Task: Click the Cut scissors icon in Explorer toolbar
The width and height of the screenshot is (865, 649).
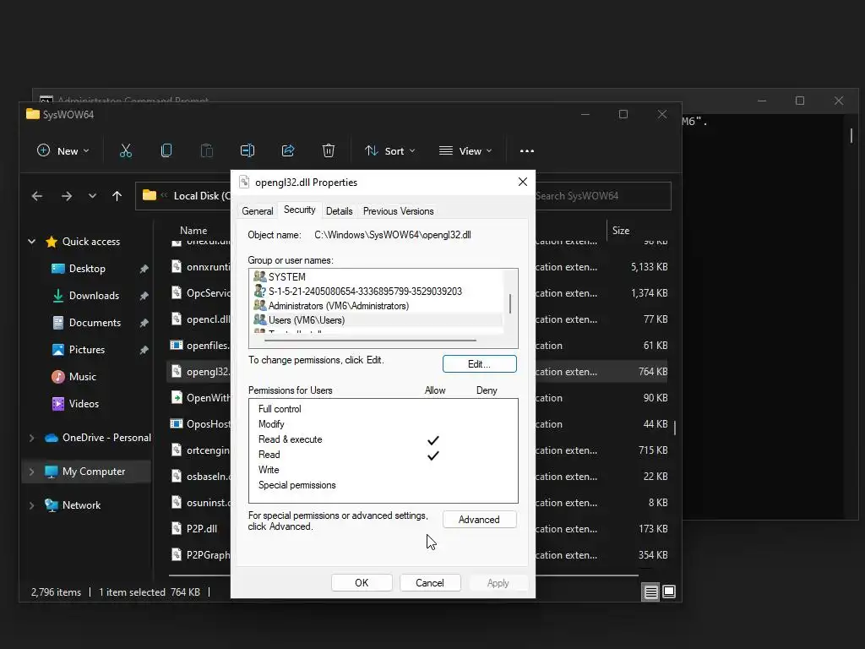Action: pos(126,150)
